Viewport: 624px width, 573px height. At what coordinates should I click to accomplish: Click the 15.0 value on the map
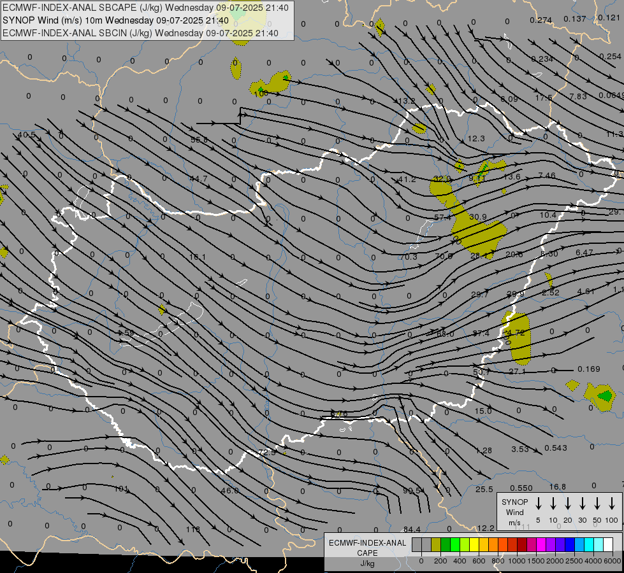point(483,411)
